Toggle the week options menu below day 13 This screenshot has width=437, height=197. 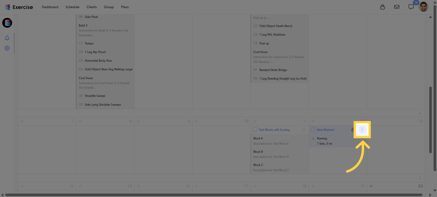click(420, 178)
